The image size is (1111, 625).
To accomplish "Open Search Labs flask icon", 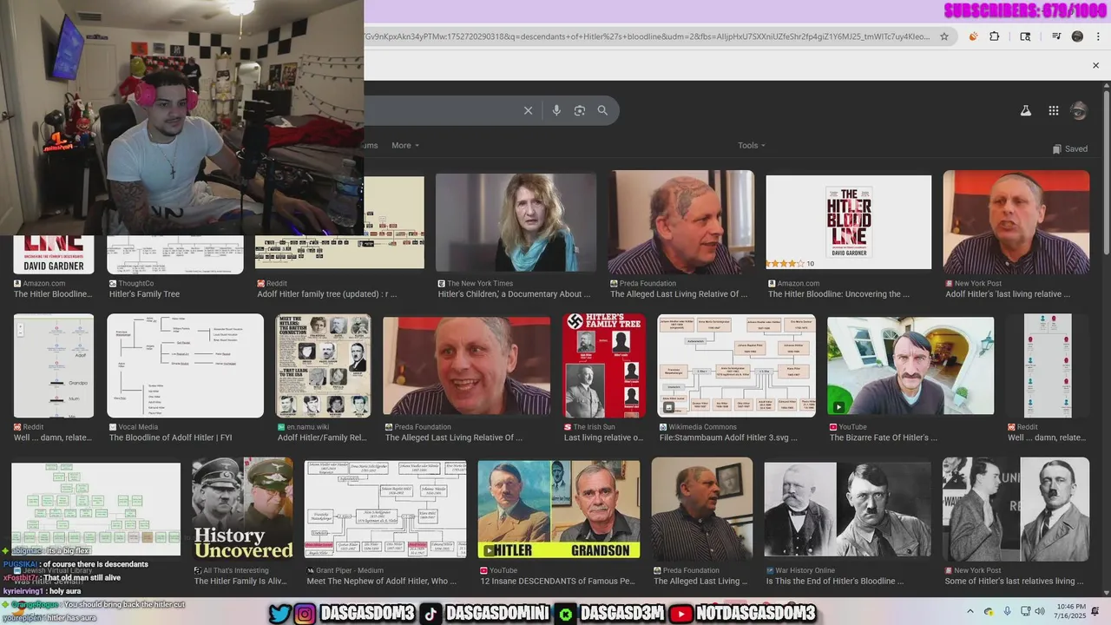I will pyautogui.click(x=1025, y=110).
